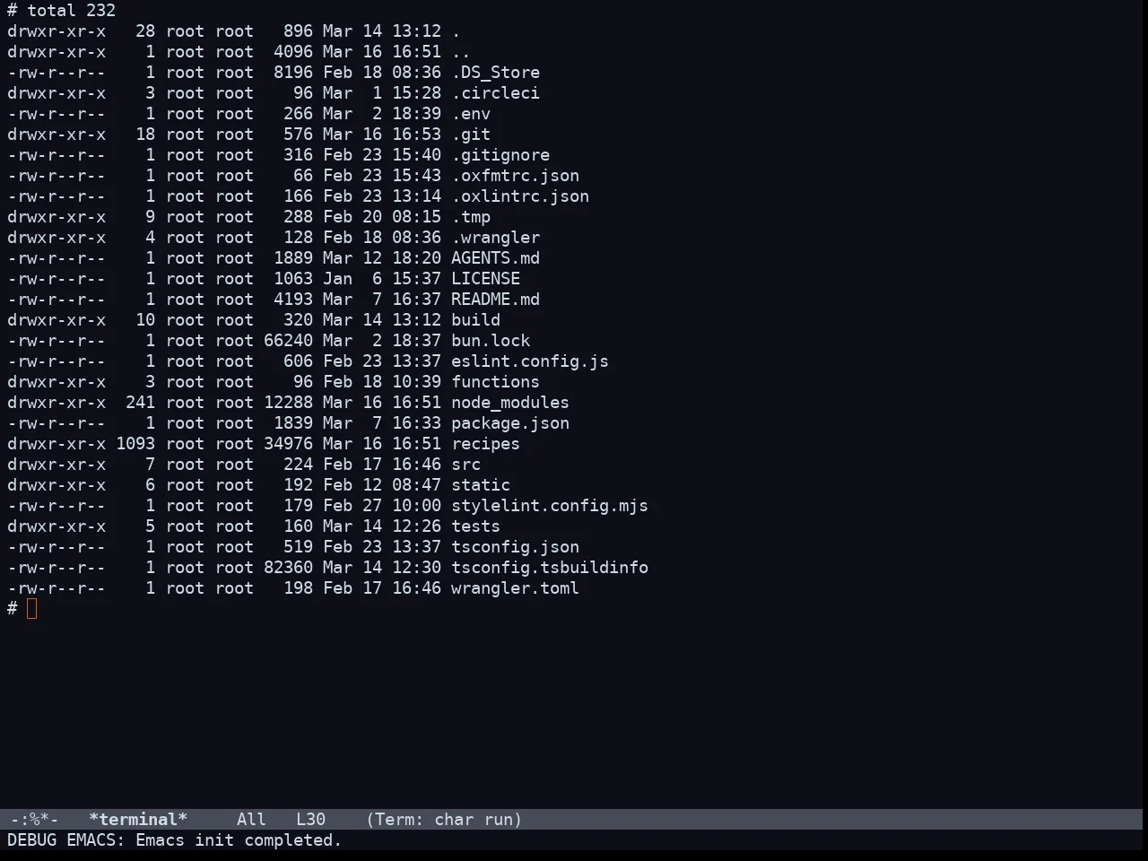Click the tsconfig.json file name
This screenshot has width=1148, height=861.
pos(515,547)
